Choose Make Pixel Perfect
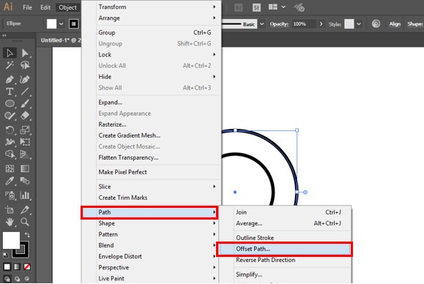Image resolution: width=424 pixels, height=284 pixels. tap(158, 172)
